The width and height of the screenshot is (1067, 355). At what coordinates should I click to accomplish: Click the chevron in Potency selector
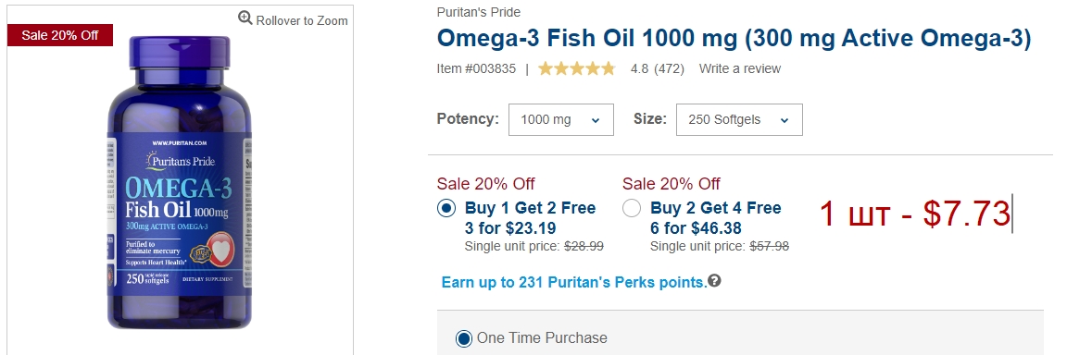point(596,121)
